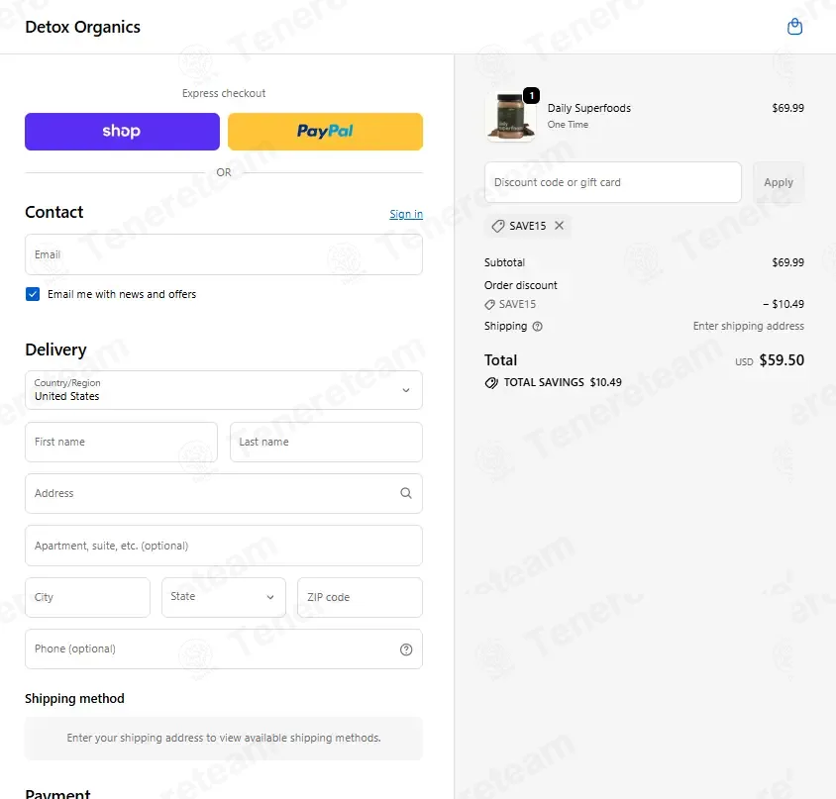Screen dimensions: 836x799
Task: Pay with Shop Pay express button
Action: (x=122, y=131)
